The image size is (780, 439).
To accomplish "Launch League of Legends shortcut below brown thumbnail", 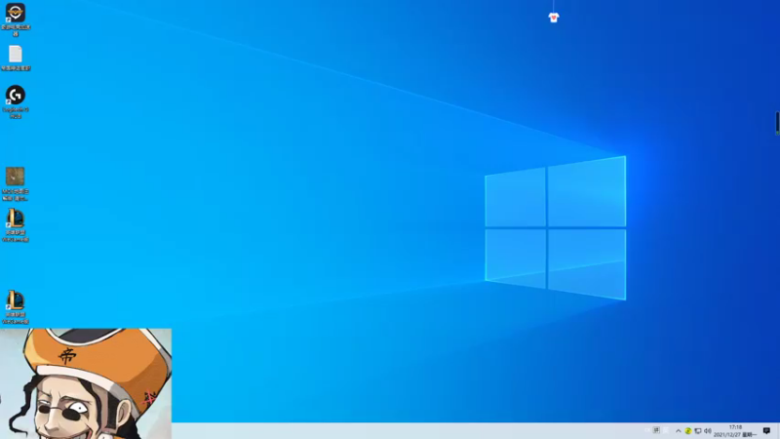I will [16, 225].
